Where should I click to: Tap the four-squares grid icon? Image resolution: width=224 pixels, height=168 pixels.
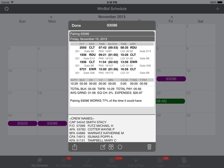coord(111,147)
